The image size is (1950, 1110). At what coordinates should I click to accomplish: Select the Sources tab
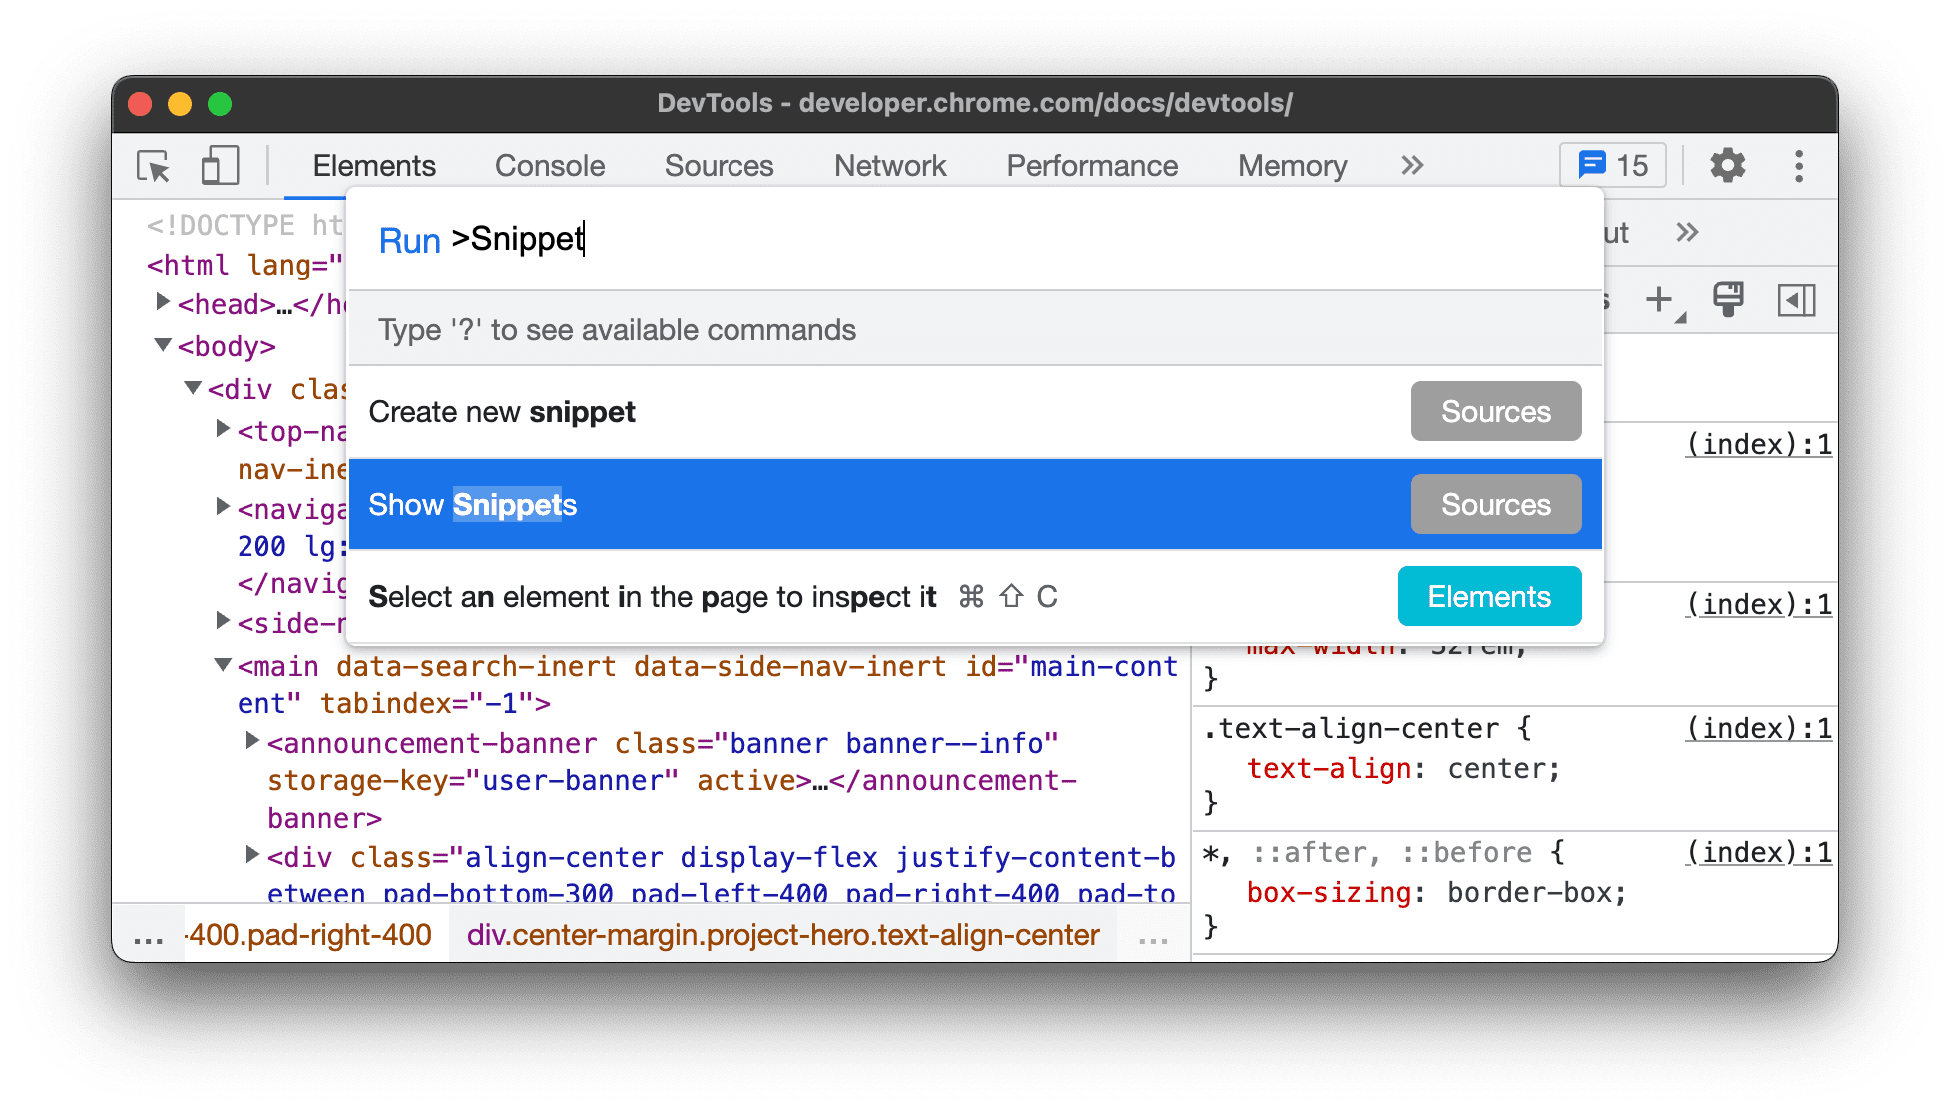point(722,165)
